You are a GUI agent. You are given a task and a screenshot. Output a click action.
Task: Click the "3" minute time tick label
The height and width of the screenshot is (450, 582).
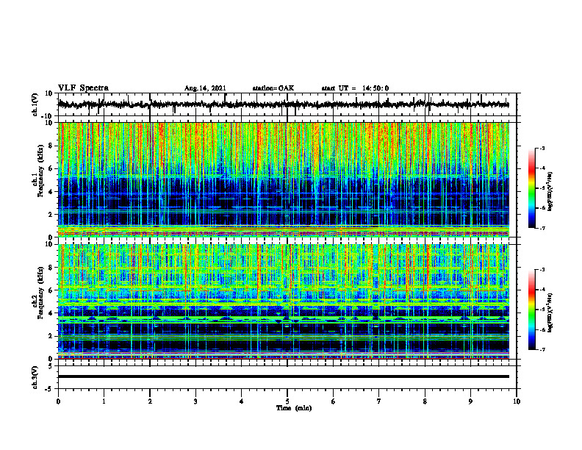[x=195, y=401]
